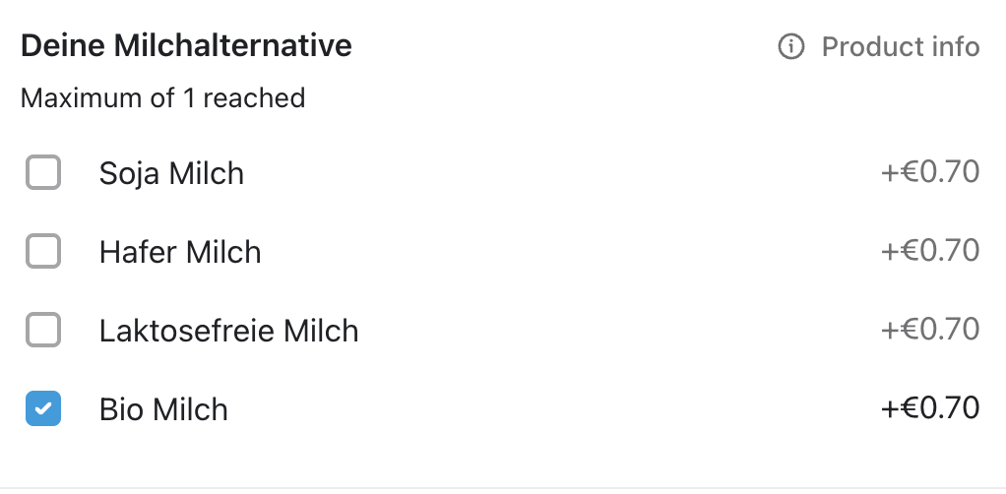1006x494 pixels.
Task: Click the Deine Milchalternative heading
Action: coord(186,45)
